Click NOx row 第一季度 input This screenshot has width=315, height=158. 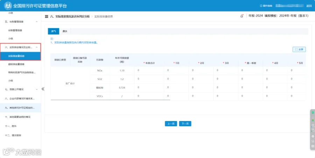click(250, 70)
